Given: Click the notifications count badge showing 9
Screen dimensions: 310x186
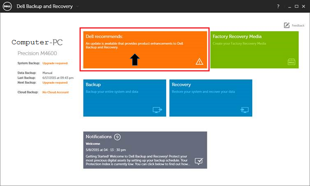Looking at the screenshot, I should (117, 137).
